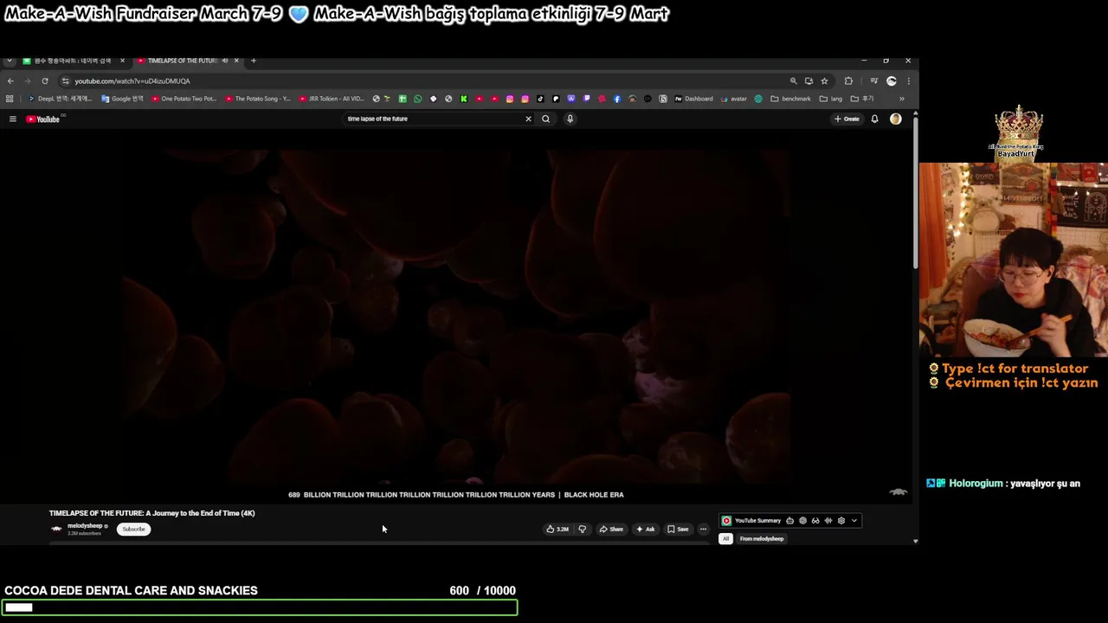Start voice search with microphone icon

click(x=570, y=119)
